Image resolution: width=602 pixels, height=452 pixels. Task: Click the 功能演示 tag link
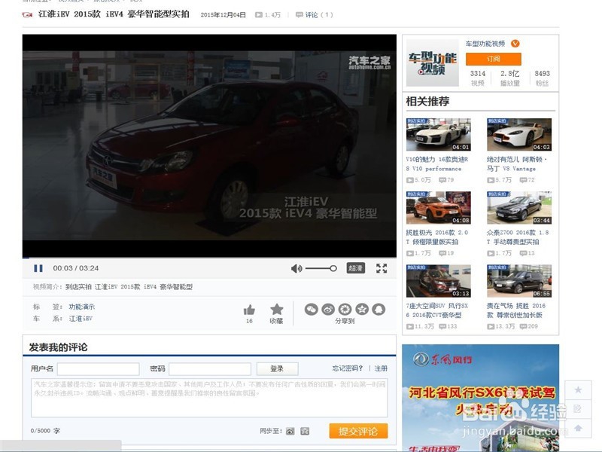click(x=82, y=307)
